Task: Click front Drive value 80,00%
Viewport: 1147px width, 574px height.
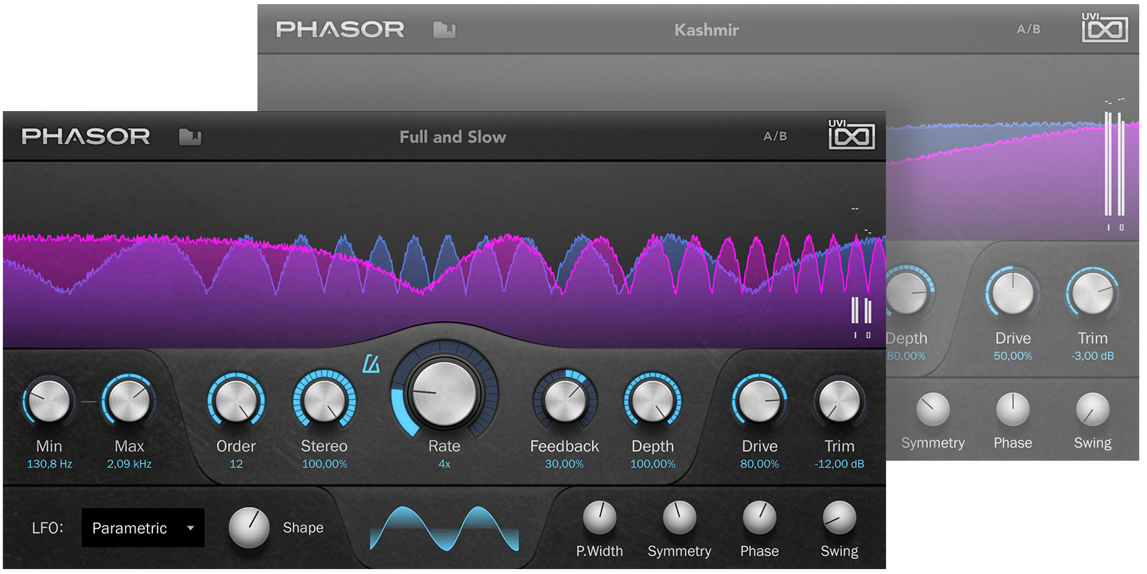Action: 760,464
